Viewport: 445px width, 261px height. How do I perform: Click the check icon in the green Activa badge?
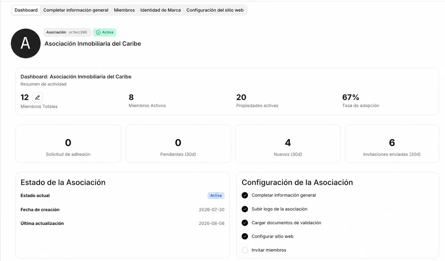point(98,32)
